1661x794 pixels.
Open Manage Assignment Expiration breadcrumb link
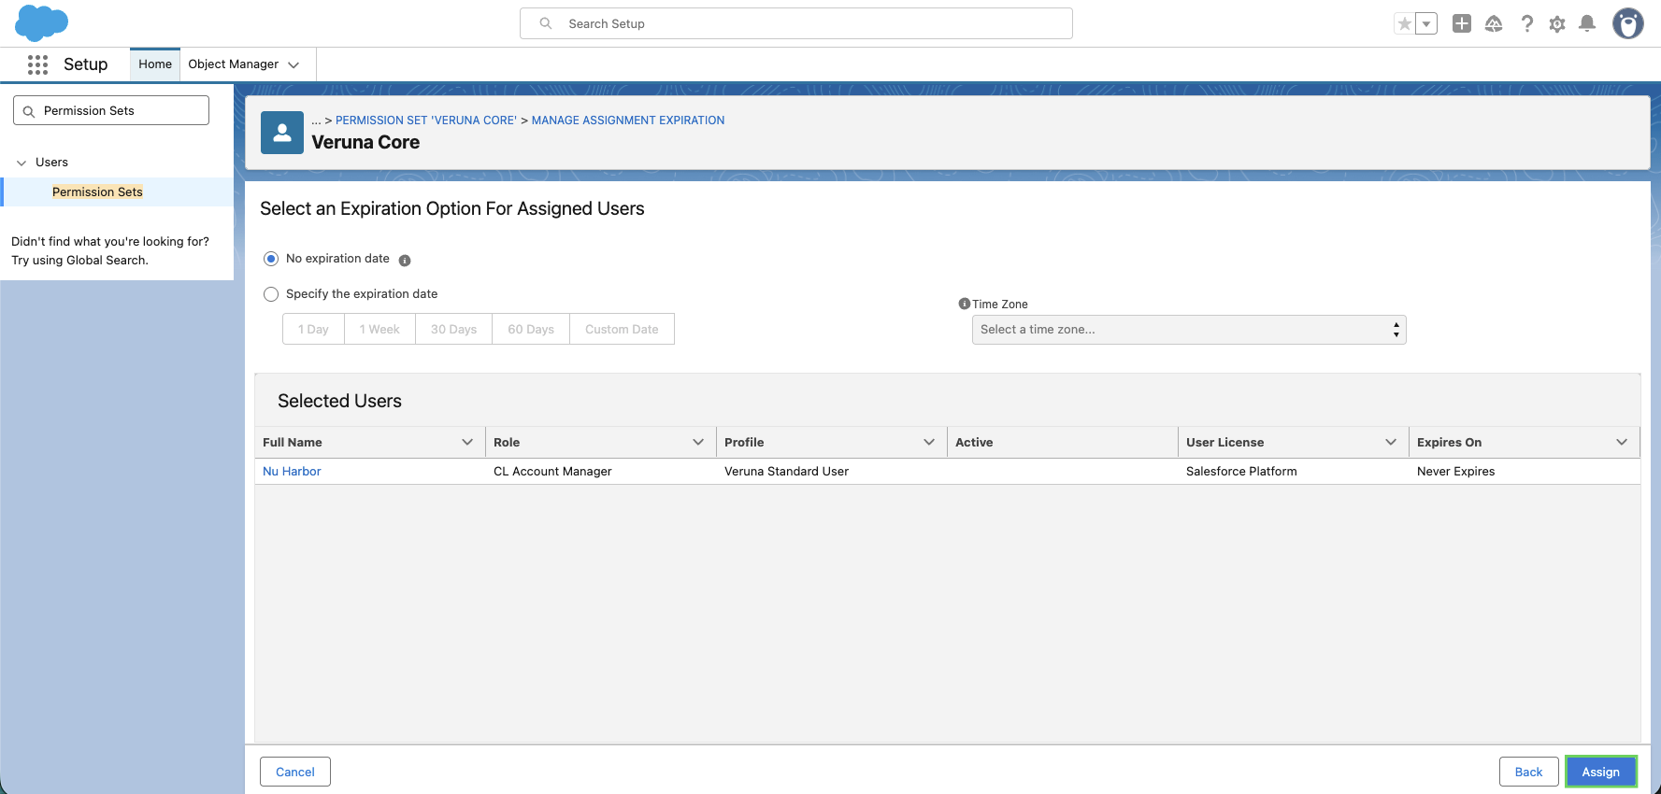(x=628, y=121)
